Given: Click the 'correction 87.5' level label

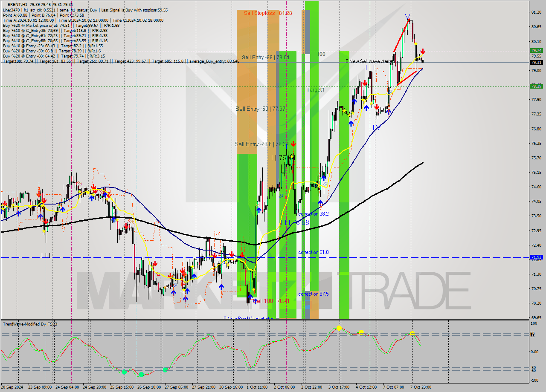Looking at the screenshot, I should [314, 294].
